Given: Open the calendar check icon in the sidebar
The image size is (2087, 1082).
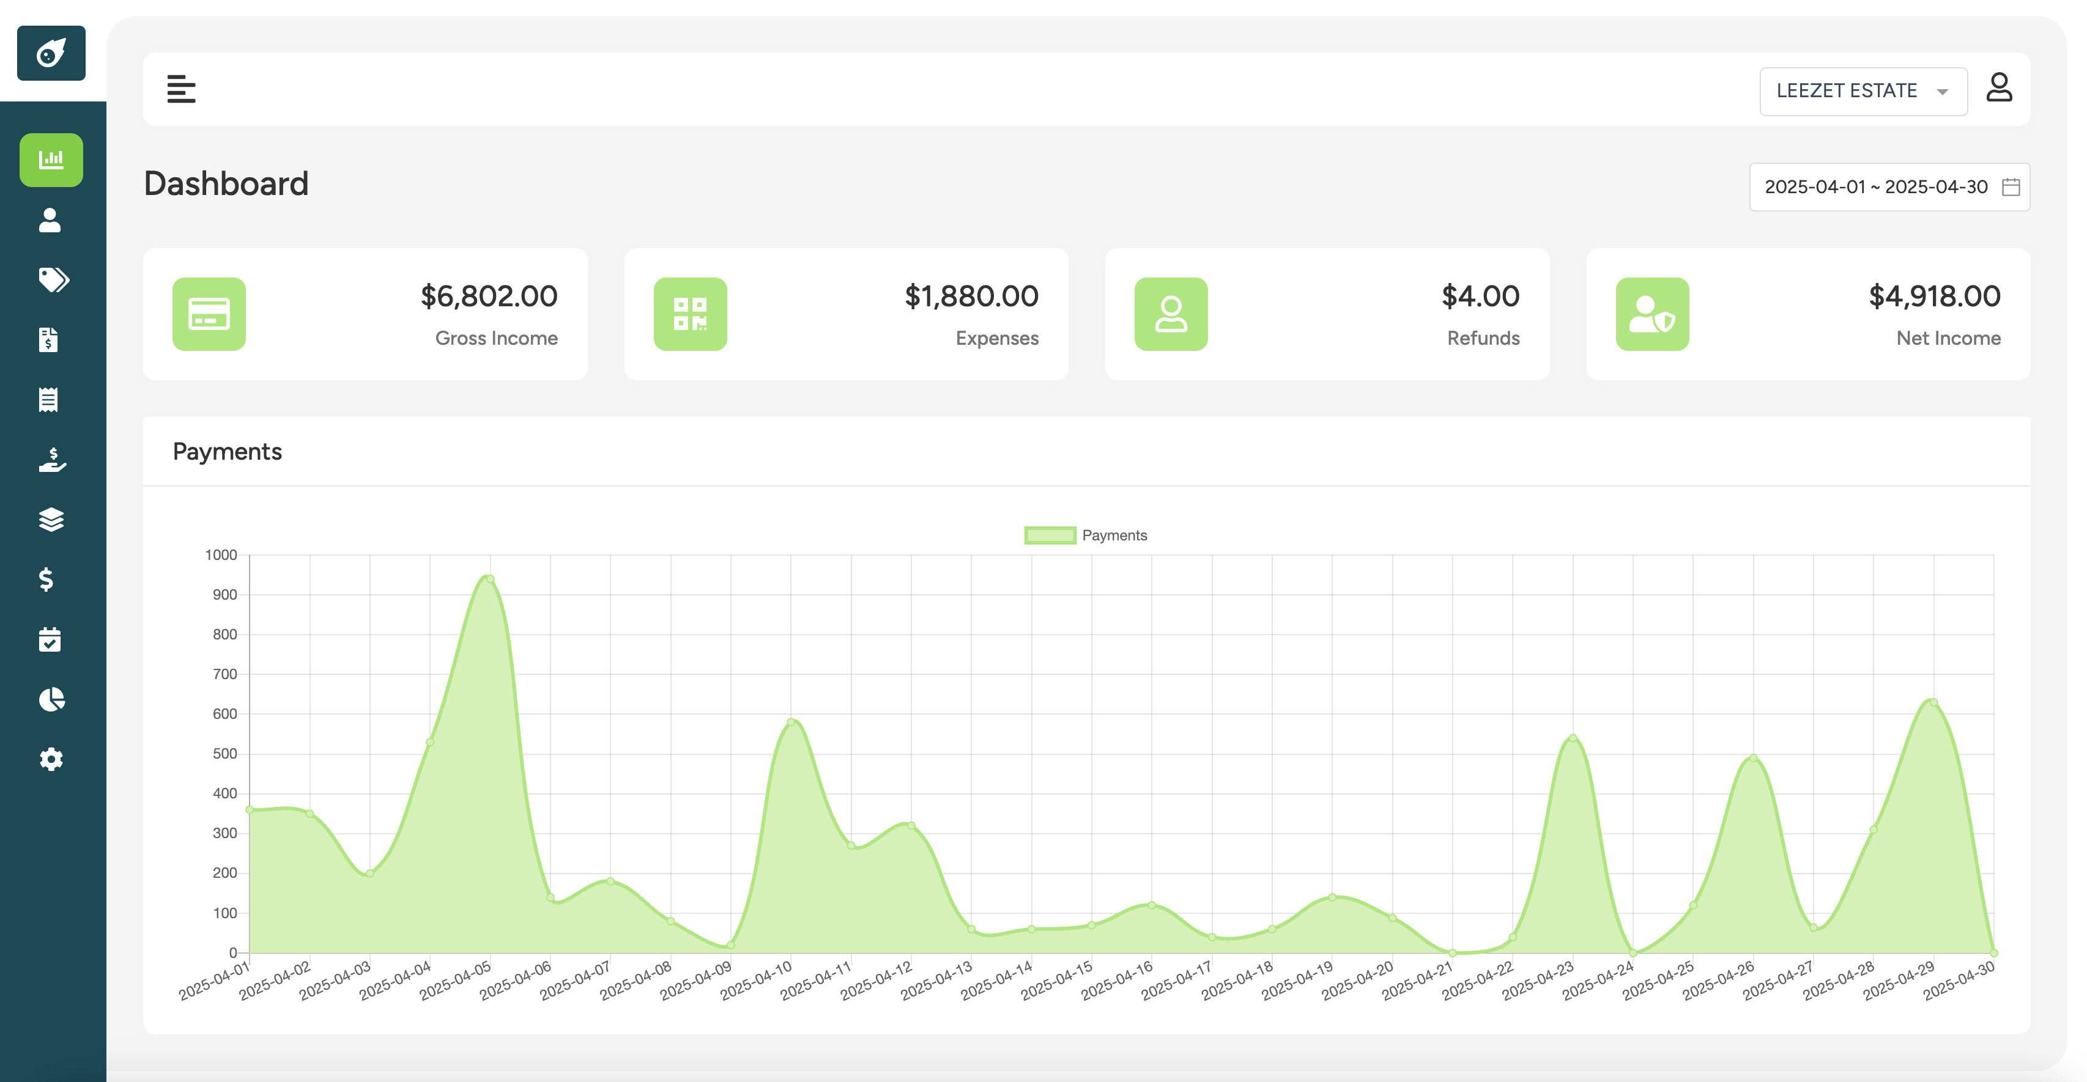Looking at the screenshot, I should click(50, 639).
